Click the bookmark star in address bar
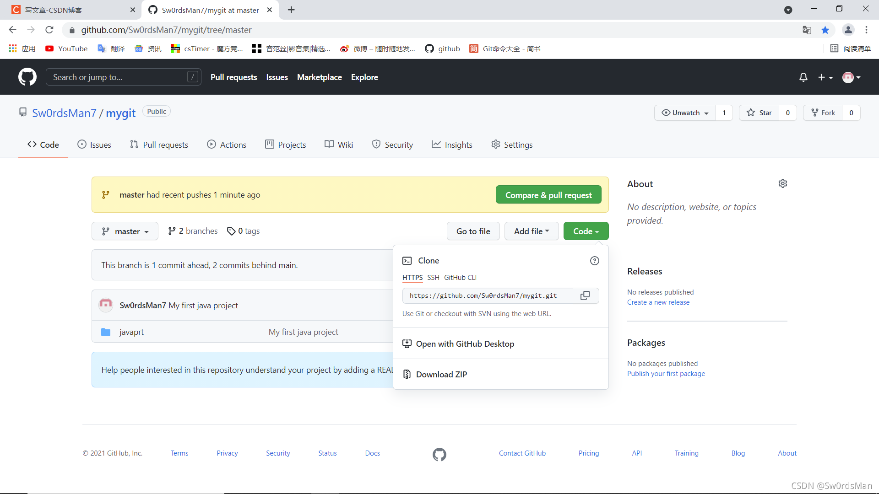879x494 pixels. click(x=825, y=30)
